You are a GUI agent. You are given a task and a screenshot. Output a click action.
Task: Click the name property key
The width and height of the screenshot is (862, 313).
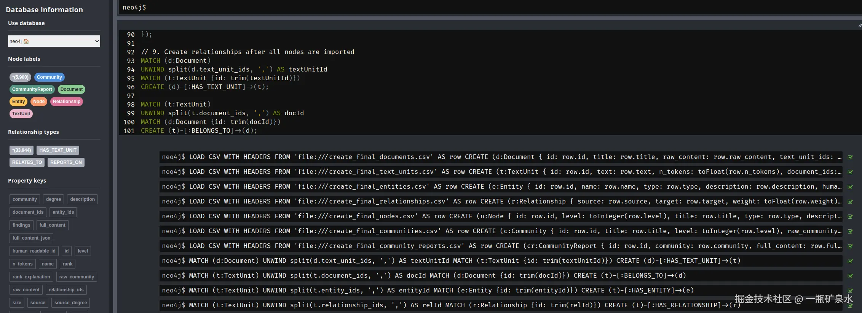[48, 264]
